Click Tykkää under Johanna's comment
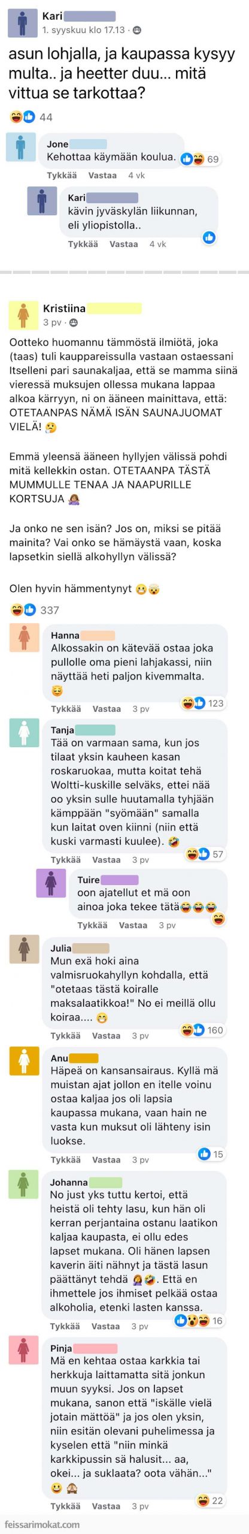 coord(65,1326)
